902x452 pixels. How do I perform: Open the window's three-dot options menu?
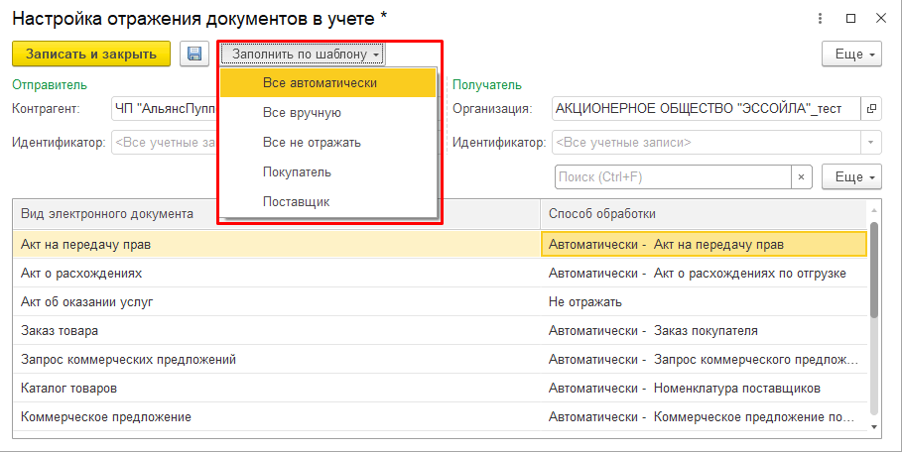click(820, 18)
